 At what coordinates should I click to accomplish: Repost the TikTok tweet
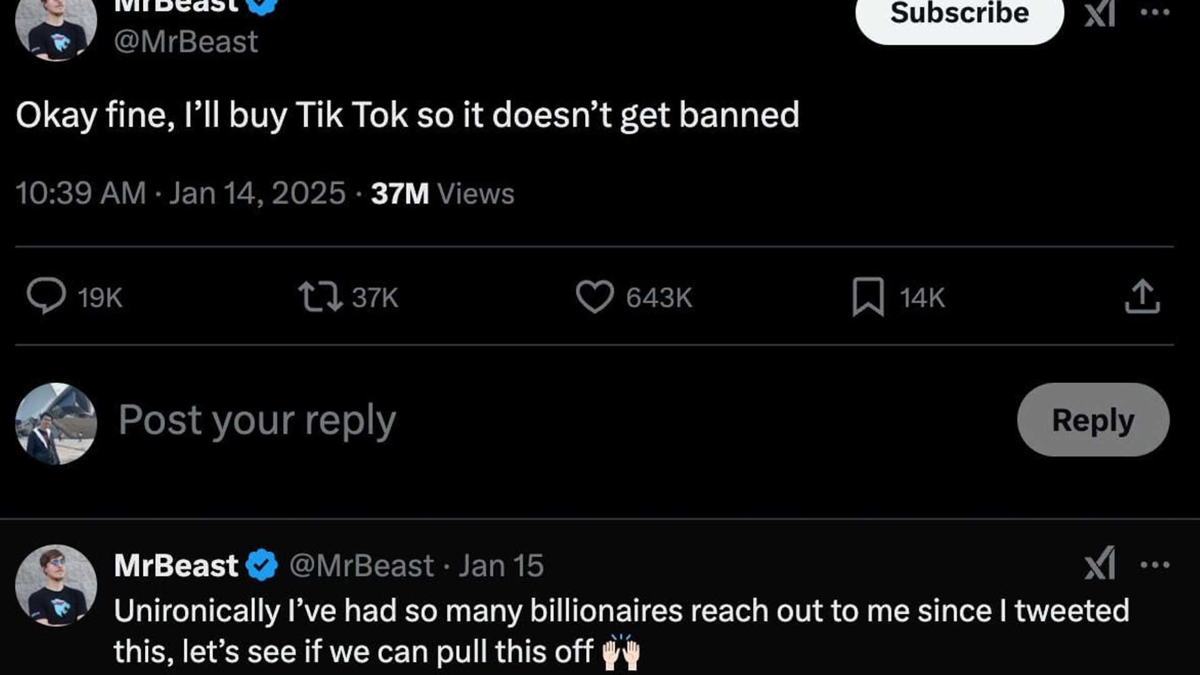coord(320,296)
